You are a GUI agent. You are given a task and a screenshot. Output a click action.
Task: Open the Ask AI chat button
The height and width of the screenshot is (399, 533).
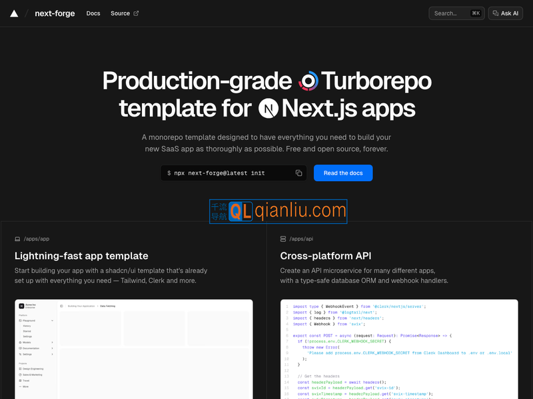tap(505, 13)
